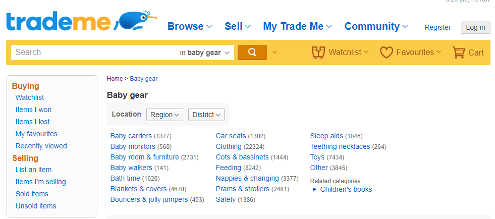The height and width of the screenshot is (219, 495).
Task: Open the My Trade Me menu
Action: [x=297, y=27]
